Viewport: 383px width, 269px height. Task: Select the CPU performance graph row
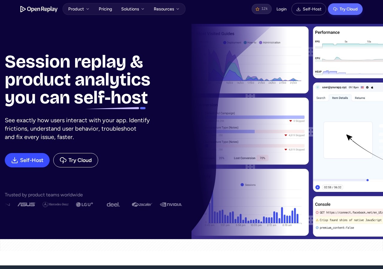[349, 59]
